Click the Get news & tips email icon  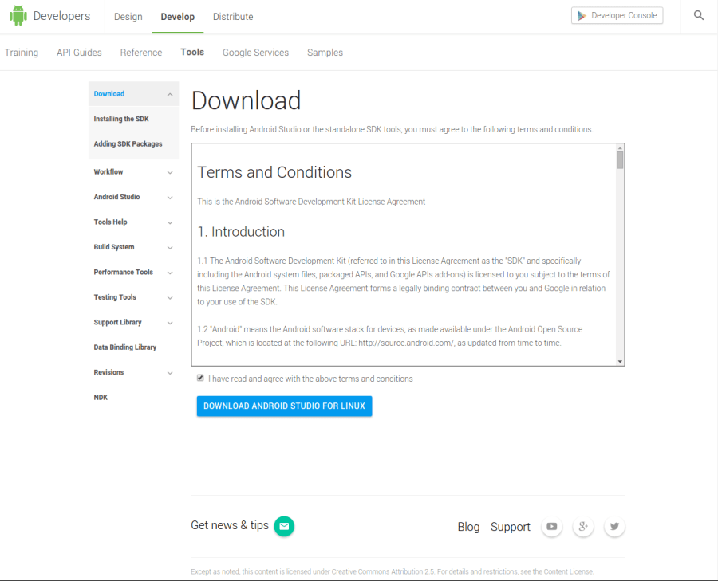pyautogui.click(x=284, y=526)
